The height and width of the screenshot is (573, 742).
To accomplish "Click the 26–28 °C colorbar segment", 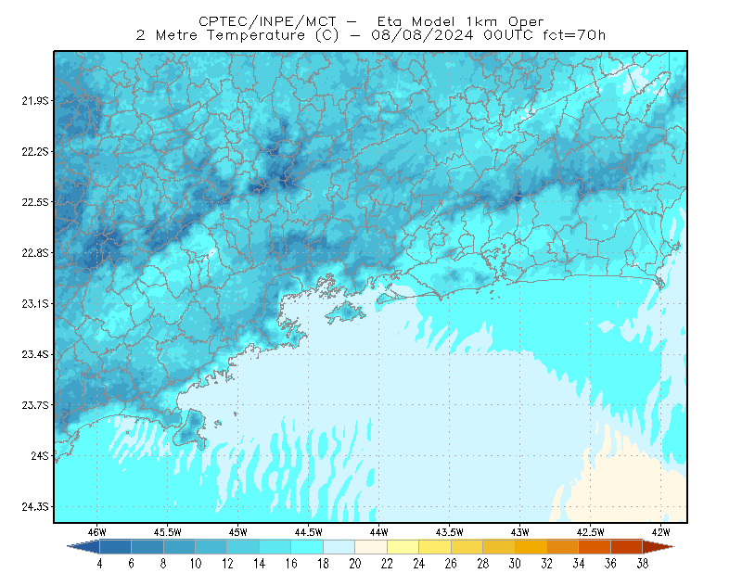I will point(467,547).
